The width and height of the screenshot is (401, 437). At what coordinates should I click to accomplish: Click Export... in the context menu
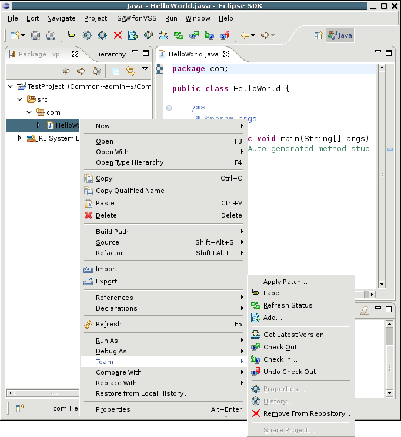163,282
